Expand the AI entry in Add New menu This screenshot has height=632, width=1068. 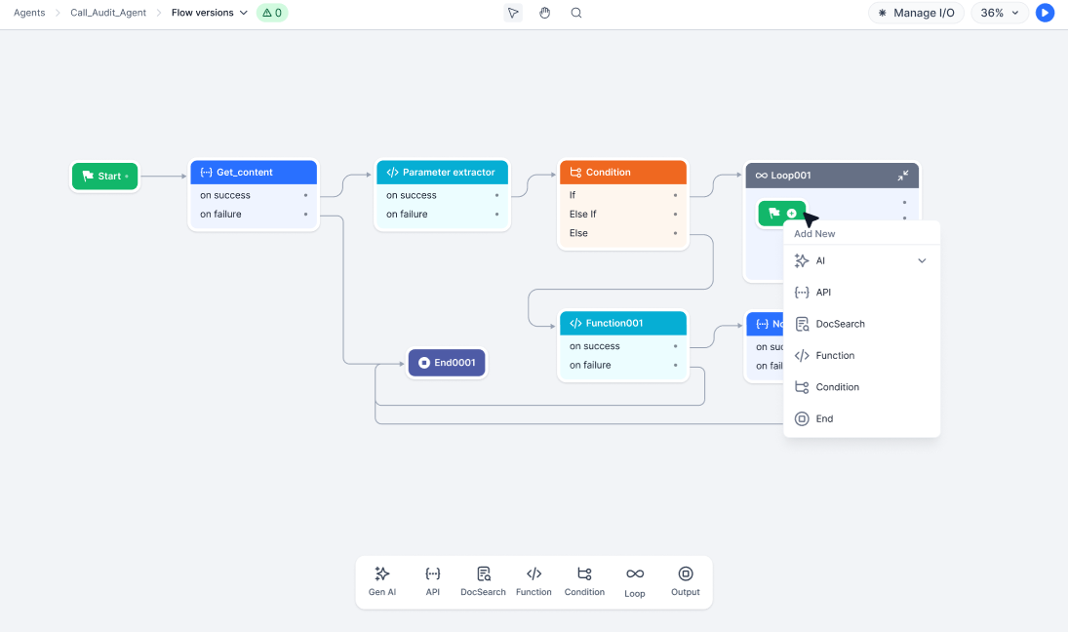click(920, 260)
